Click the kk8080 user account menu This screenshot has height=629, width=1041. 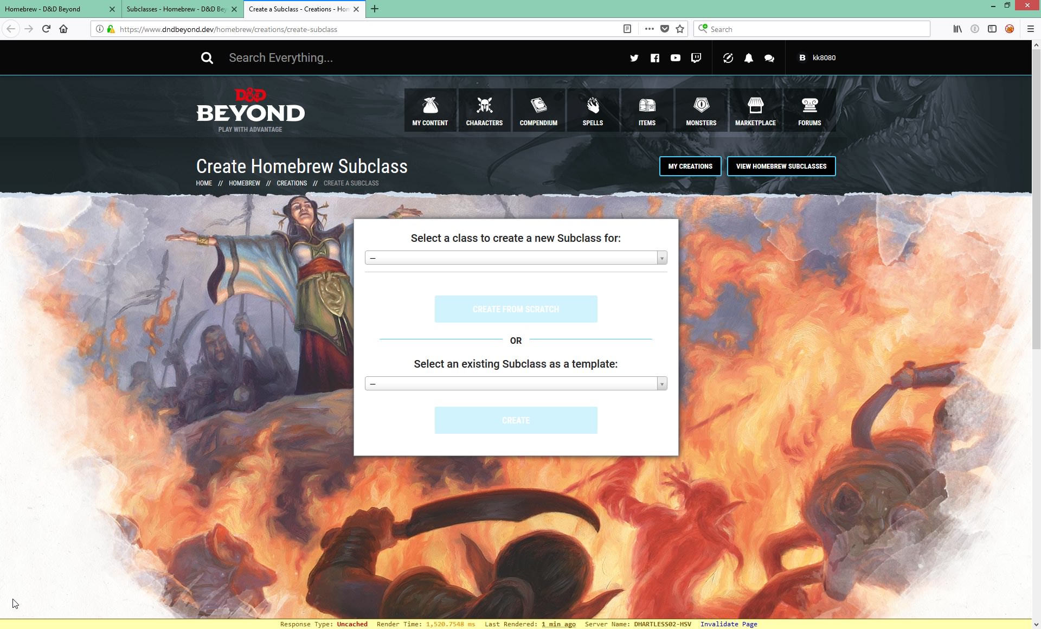pos(817,58)
